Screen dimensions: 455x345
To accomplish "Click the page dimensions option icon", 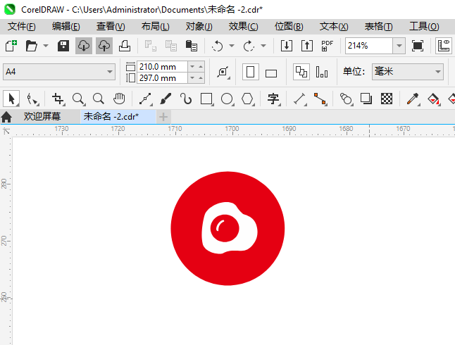I will [223, 72].
